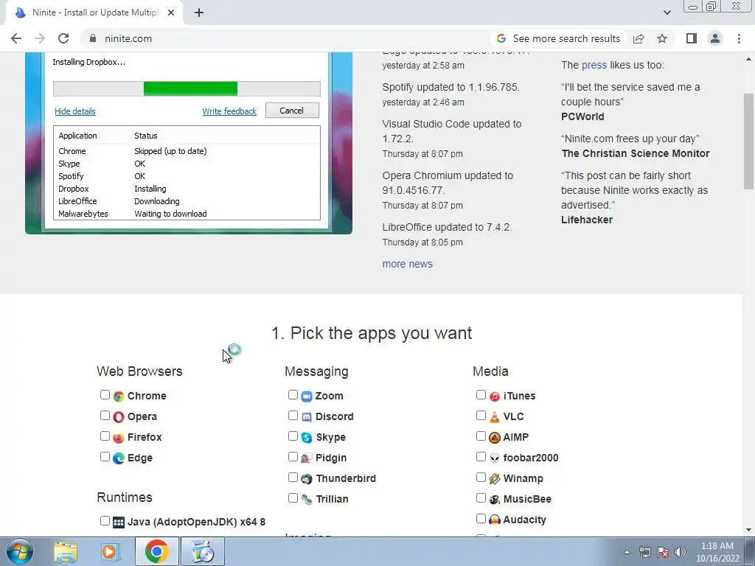
Task: Click the Audacity headphones icon
Action: click(x=495, y=520)
